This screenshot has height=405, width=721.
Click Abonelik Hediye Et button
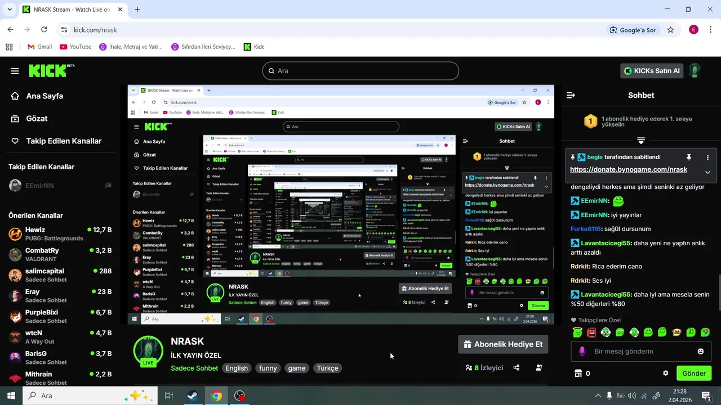(x=502, y=344)
